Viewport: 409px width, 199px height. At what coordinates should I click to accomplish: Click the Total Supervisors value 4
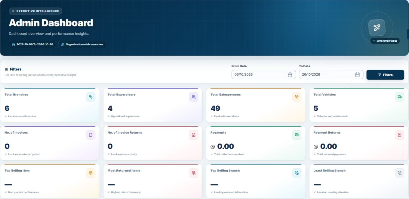[110, 108]
